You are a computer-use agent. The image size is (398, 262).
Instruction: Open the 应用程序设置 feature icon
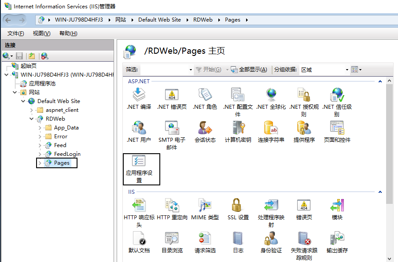[139, 162]
